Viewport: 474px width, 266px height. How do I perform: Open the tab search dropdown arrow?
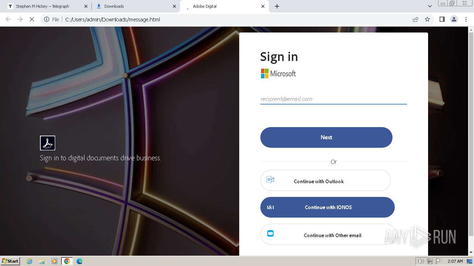(430, 6)
